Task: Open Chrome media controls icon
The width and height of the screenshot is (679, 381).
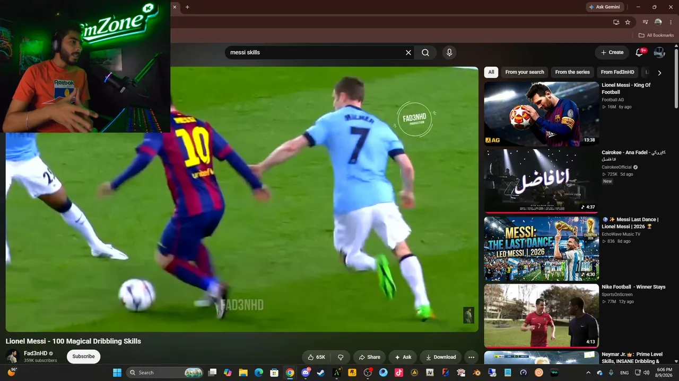Action: tap(646, 22)
